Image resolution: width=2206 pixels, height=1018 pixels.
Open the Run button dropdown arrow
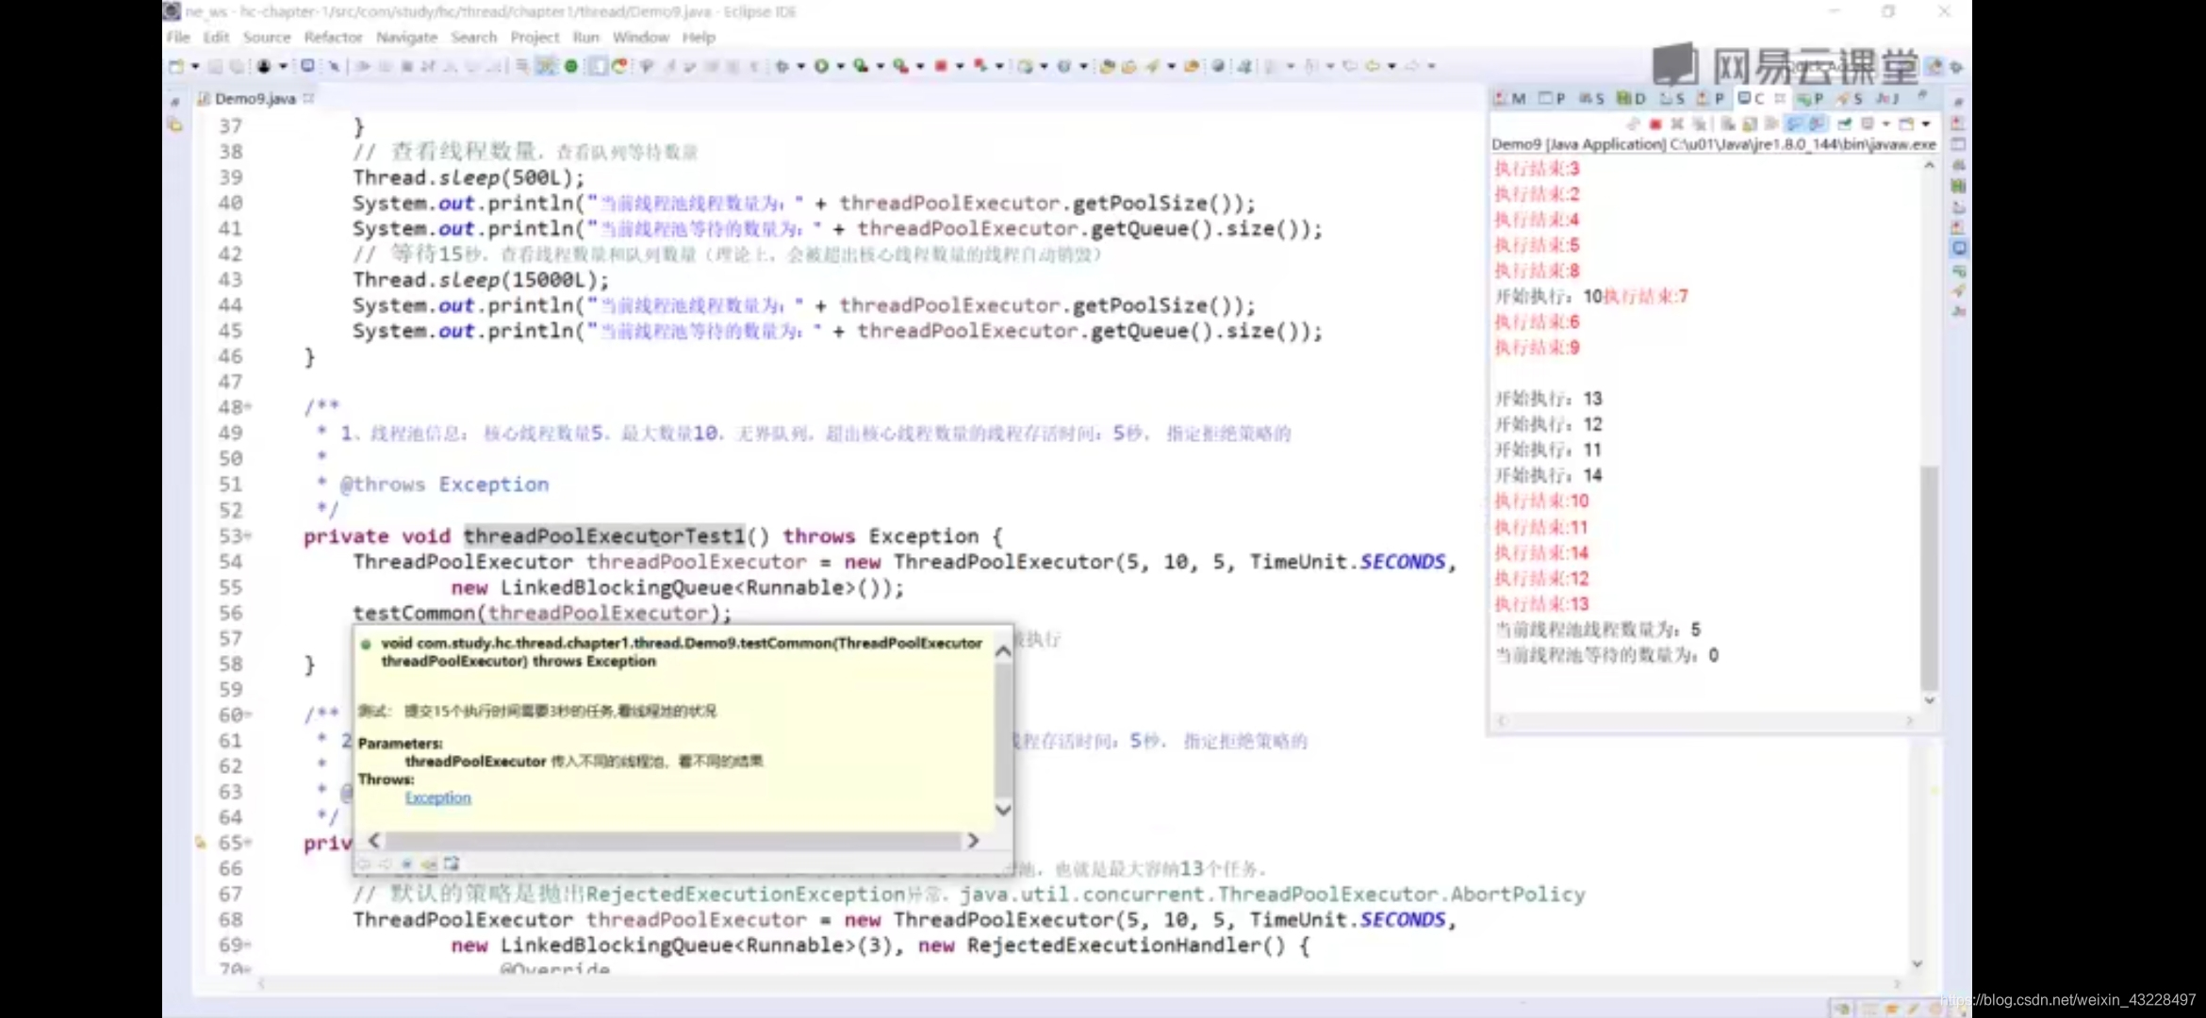click(840, 66)
